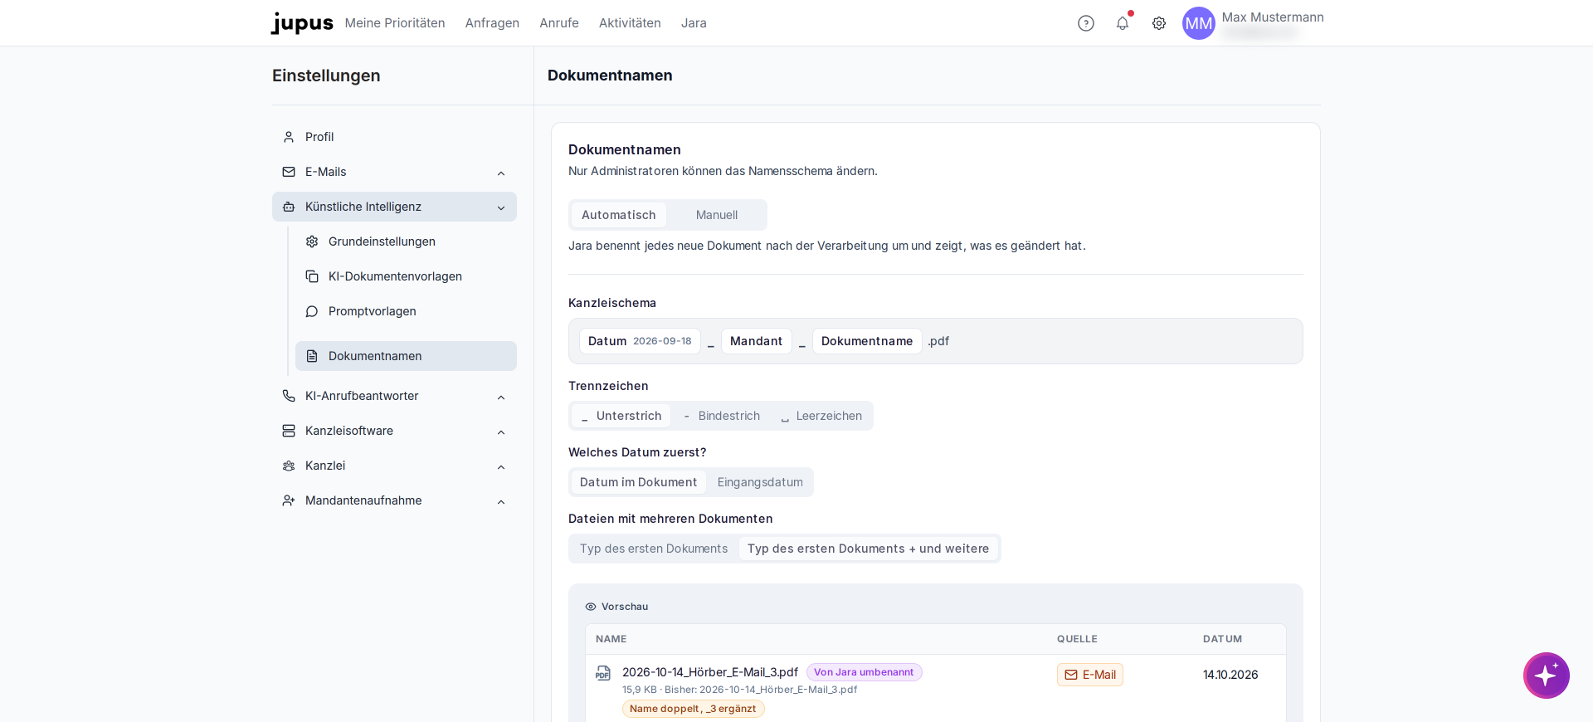Click the Mandant schema chip
Image resolution: width=1593 pixels, height=722 pixels.
tap(757, 341)
